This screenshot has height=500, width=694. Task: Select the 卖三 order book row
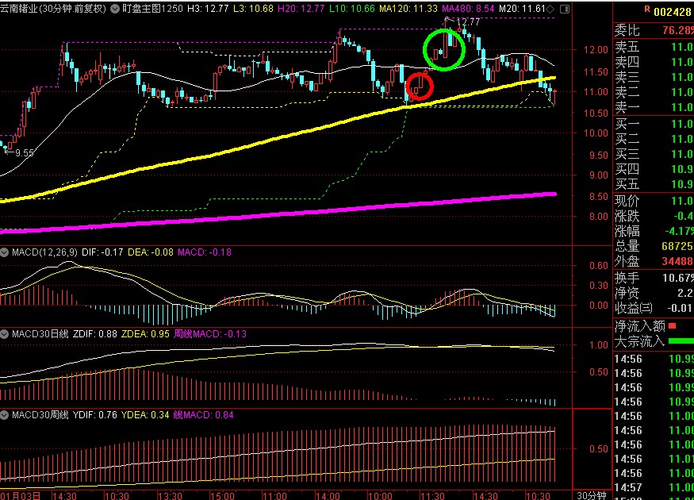pyautogui.click(x=654, y=77)
